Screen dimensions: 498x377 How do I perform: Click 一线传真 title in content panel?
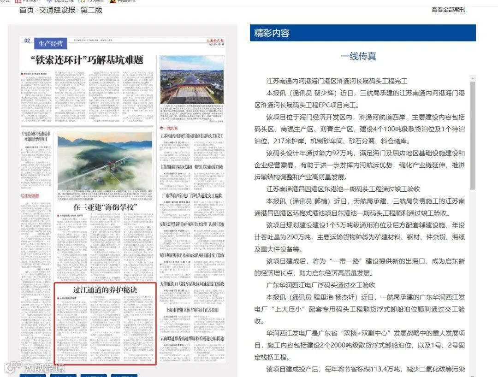(358, 57)
